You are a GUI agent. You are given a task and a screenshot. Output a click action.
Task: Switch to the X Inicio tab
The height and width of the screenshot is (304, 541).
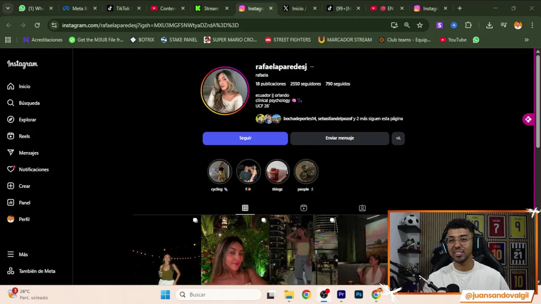coord(301,8)
